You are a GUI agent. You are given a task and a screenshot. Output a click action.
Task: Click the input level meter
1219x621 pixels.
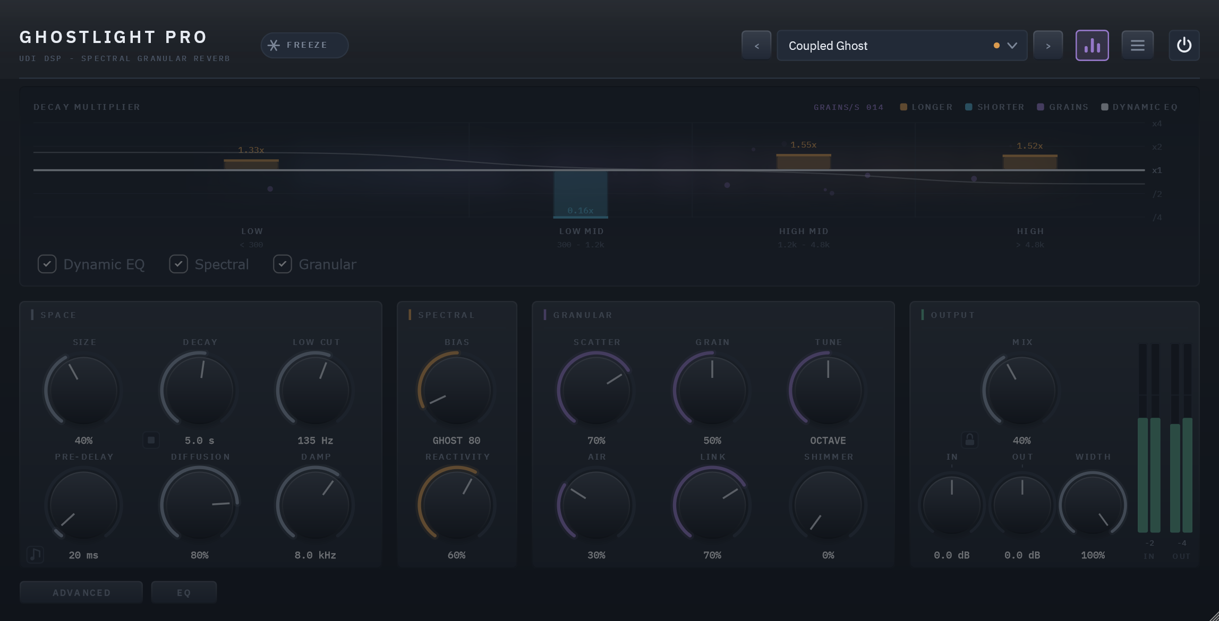click(x=1149, y=438)
